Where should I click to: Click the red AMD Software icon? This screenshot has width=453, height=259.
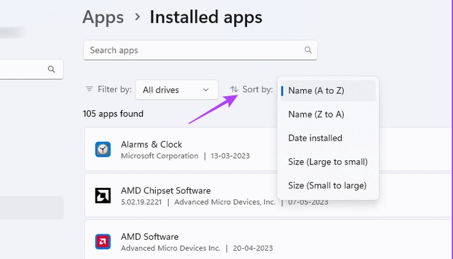click(x=103, y=242)
